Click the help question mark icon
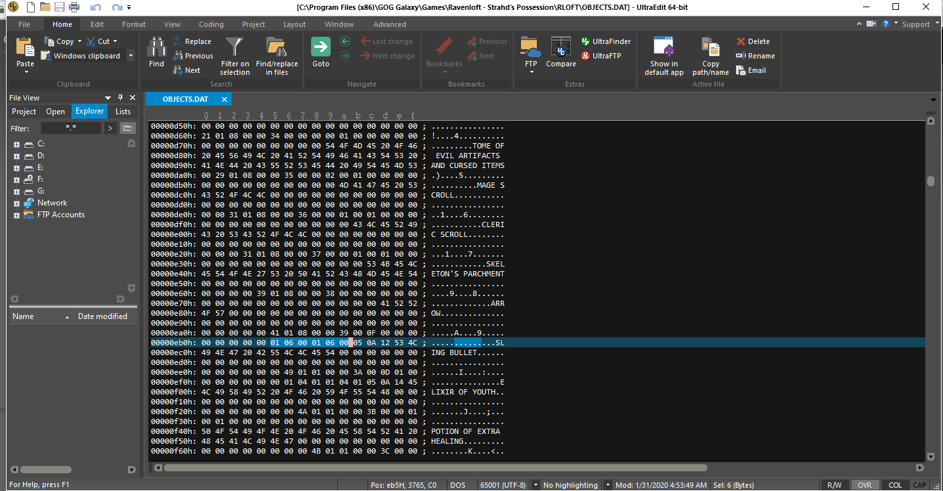This screenshot has width=943, height=491. click(886, 24)
